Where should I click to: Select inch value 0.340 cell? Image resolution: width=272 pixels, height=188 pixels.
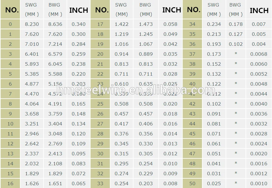tap(79, 24)
